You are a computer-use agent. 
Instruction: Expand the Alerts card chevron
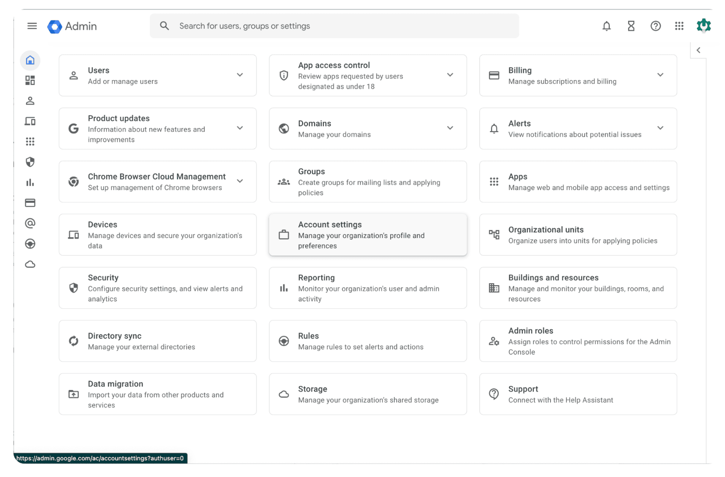[660, 128]
